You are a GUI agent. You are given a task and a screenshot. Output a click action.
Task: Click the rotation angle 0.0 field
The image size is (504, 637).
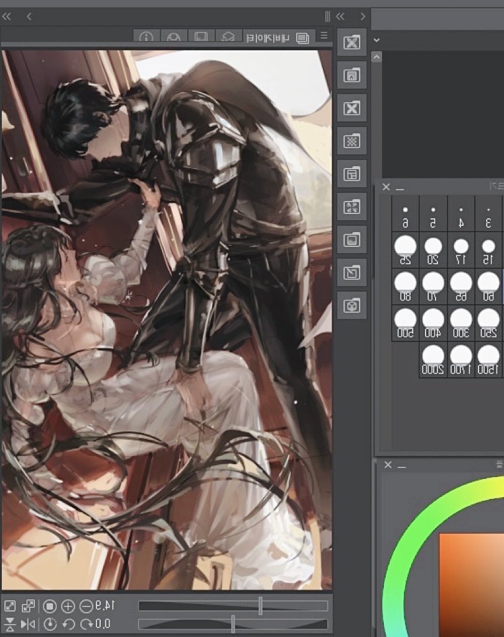103,623
